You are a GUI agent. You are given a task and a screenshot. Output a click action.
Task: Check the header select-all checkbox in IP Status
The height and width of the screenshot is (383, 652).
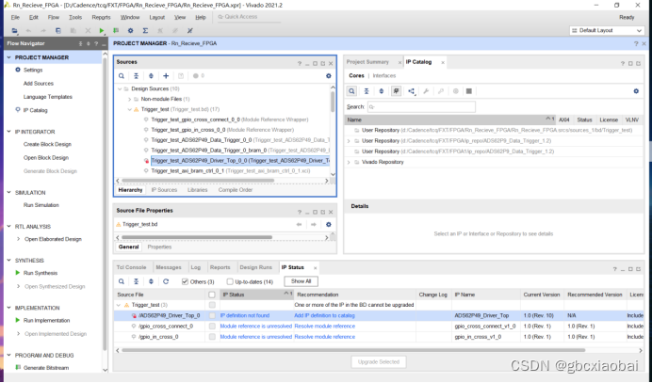pyautogui.click(x=212, y=295)
